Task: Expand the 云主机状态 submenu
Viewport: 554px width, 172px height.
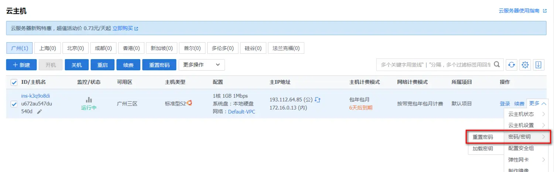Action: (543, 114)
